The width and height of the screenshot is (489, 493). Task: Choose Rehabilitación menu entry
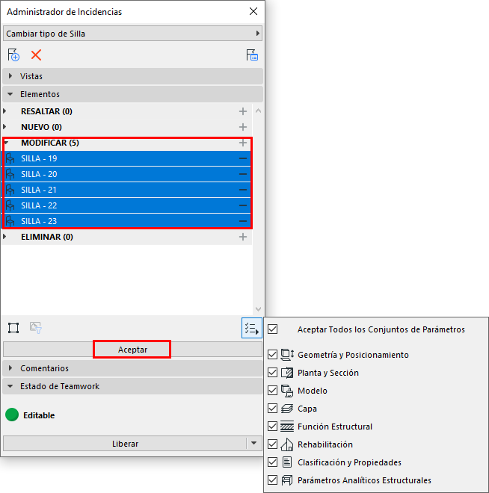pyautogui.click(x=376, y=444)
